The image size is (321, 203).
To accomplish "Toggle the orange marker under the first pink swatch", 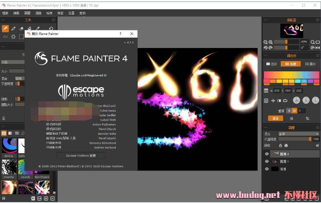I will click(x=266, y=84).
